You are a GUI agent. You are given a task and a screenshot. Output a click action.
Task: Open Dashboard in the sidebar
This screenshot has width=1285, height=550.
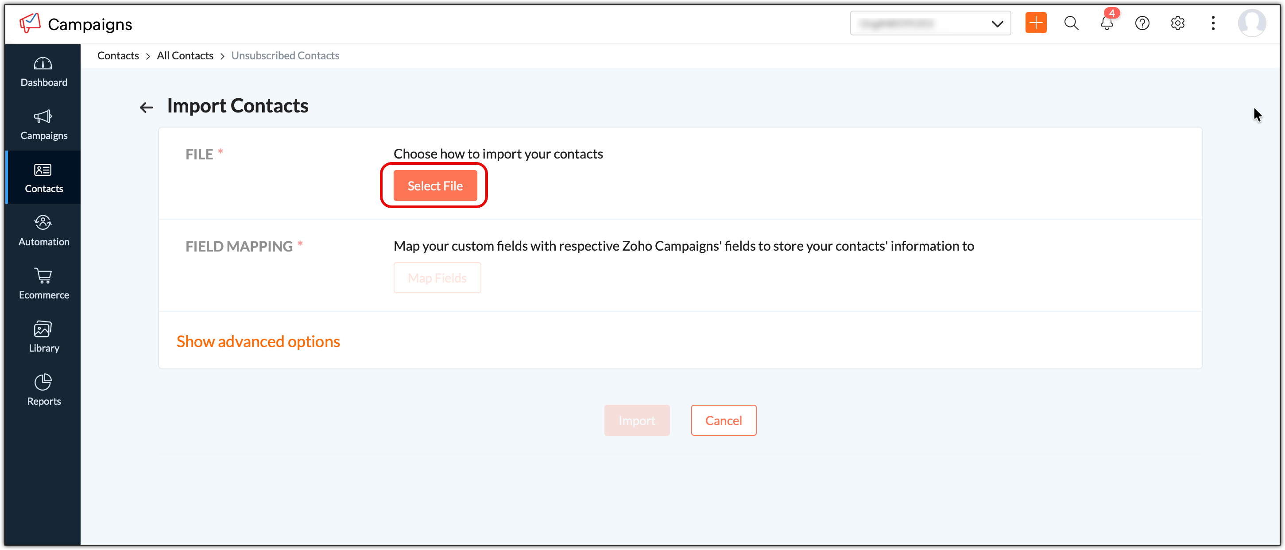(x=43, y=72)
